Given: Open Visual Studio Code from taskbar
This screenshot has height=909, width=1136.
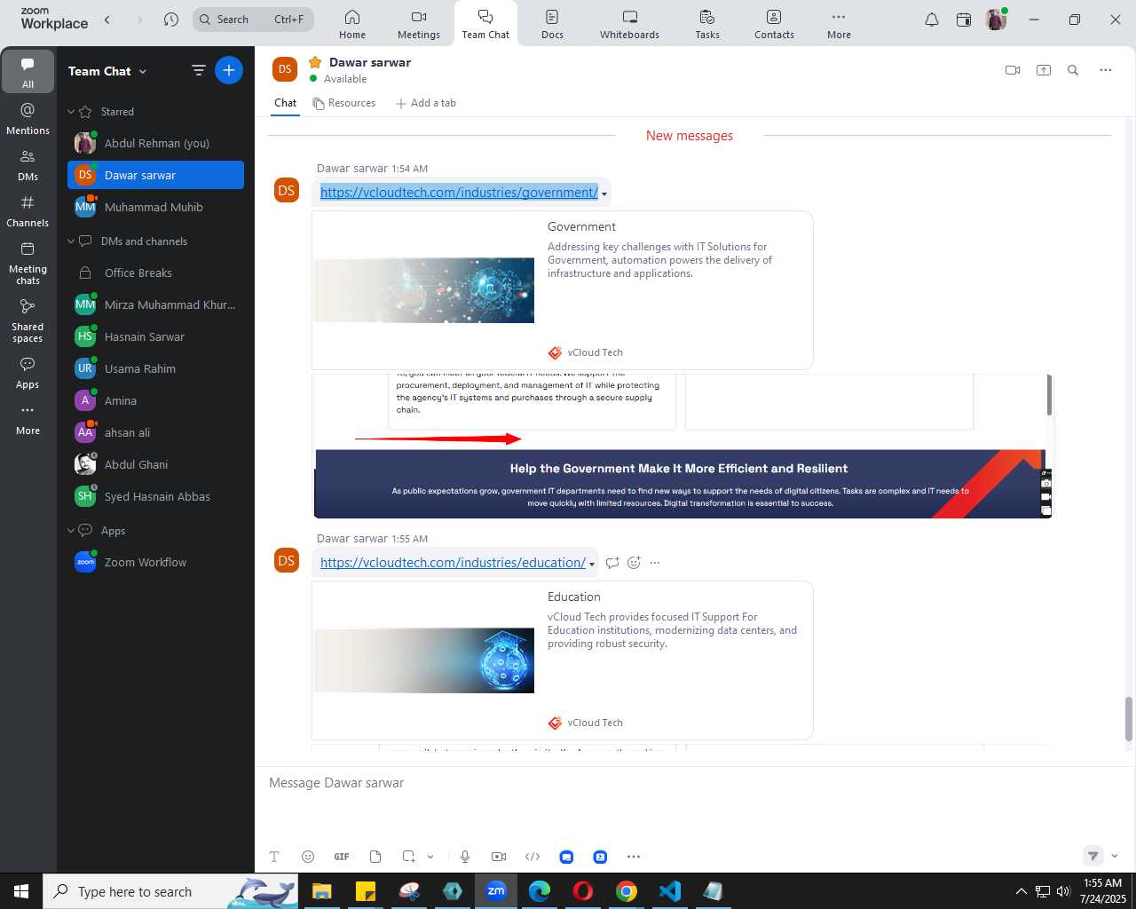Looking at the screenshot, I should pyautogui.click(x=670, y=891).
